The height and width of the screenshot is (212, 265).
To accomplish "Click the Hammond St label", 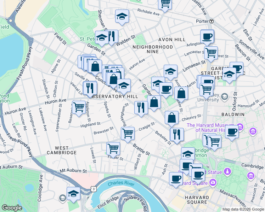I will pyautogui.click(x=248, y=104).
